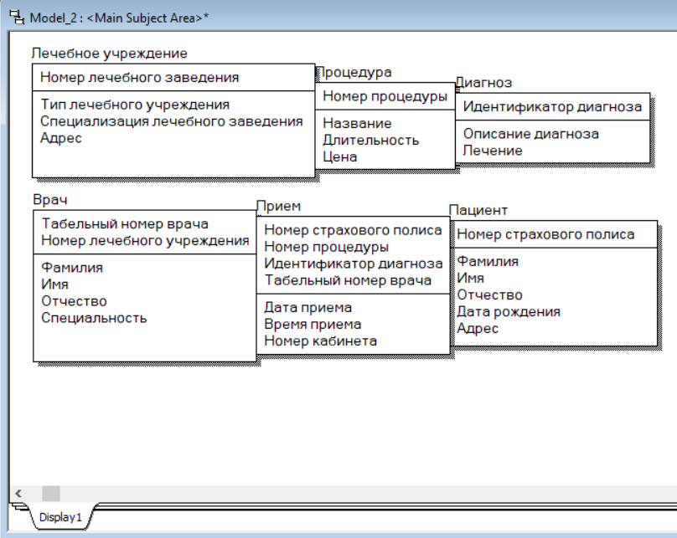This screenshot has height=538, width=677.
Task: Click the horizontal scrollbar left arrow
Action: tap(18, 493)
